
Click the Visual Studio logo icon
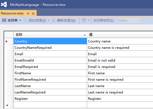click(4, 4)
